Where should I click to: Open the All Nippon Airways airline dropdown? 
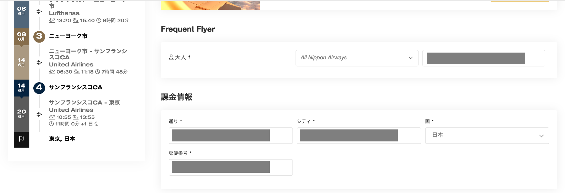(357, 58)
